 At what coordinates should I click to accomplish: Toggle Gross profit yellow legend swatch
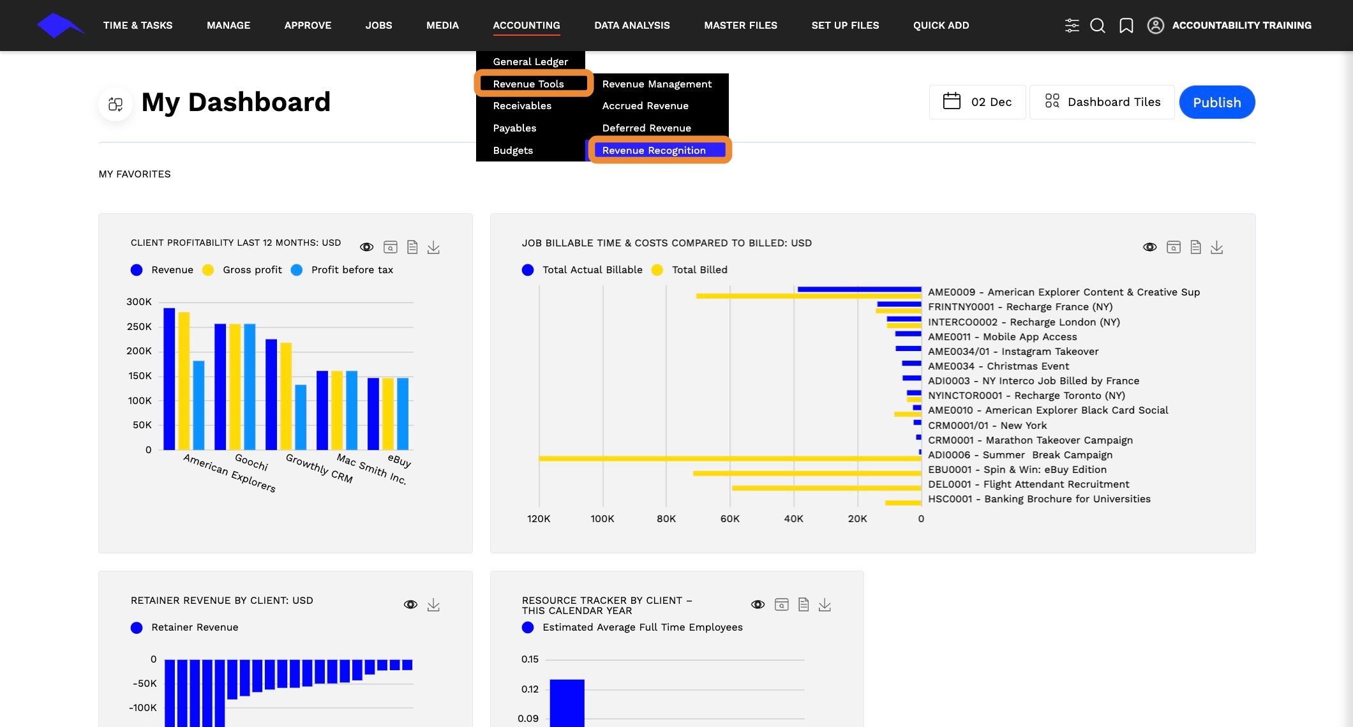click(x=208, y=270)
